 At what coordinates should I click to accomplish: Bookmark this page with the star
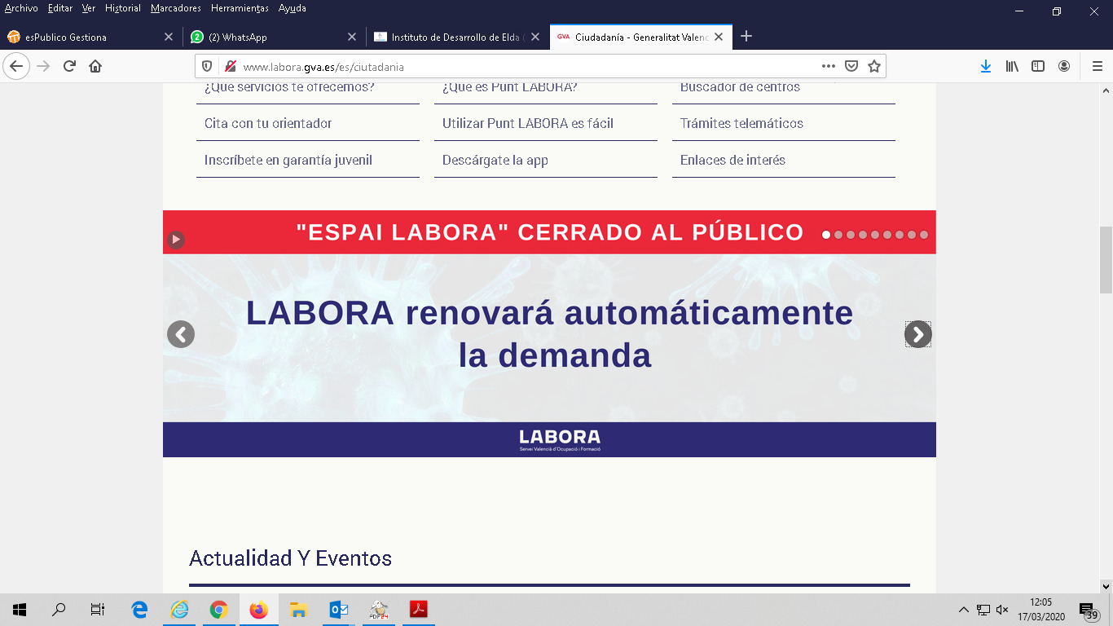(874, 66)
